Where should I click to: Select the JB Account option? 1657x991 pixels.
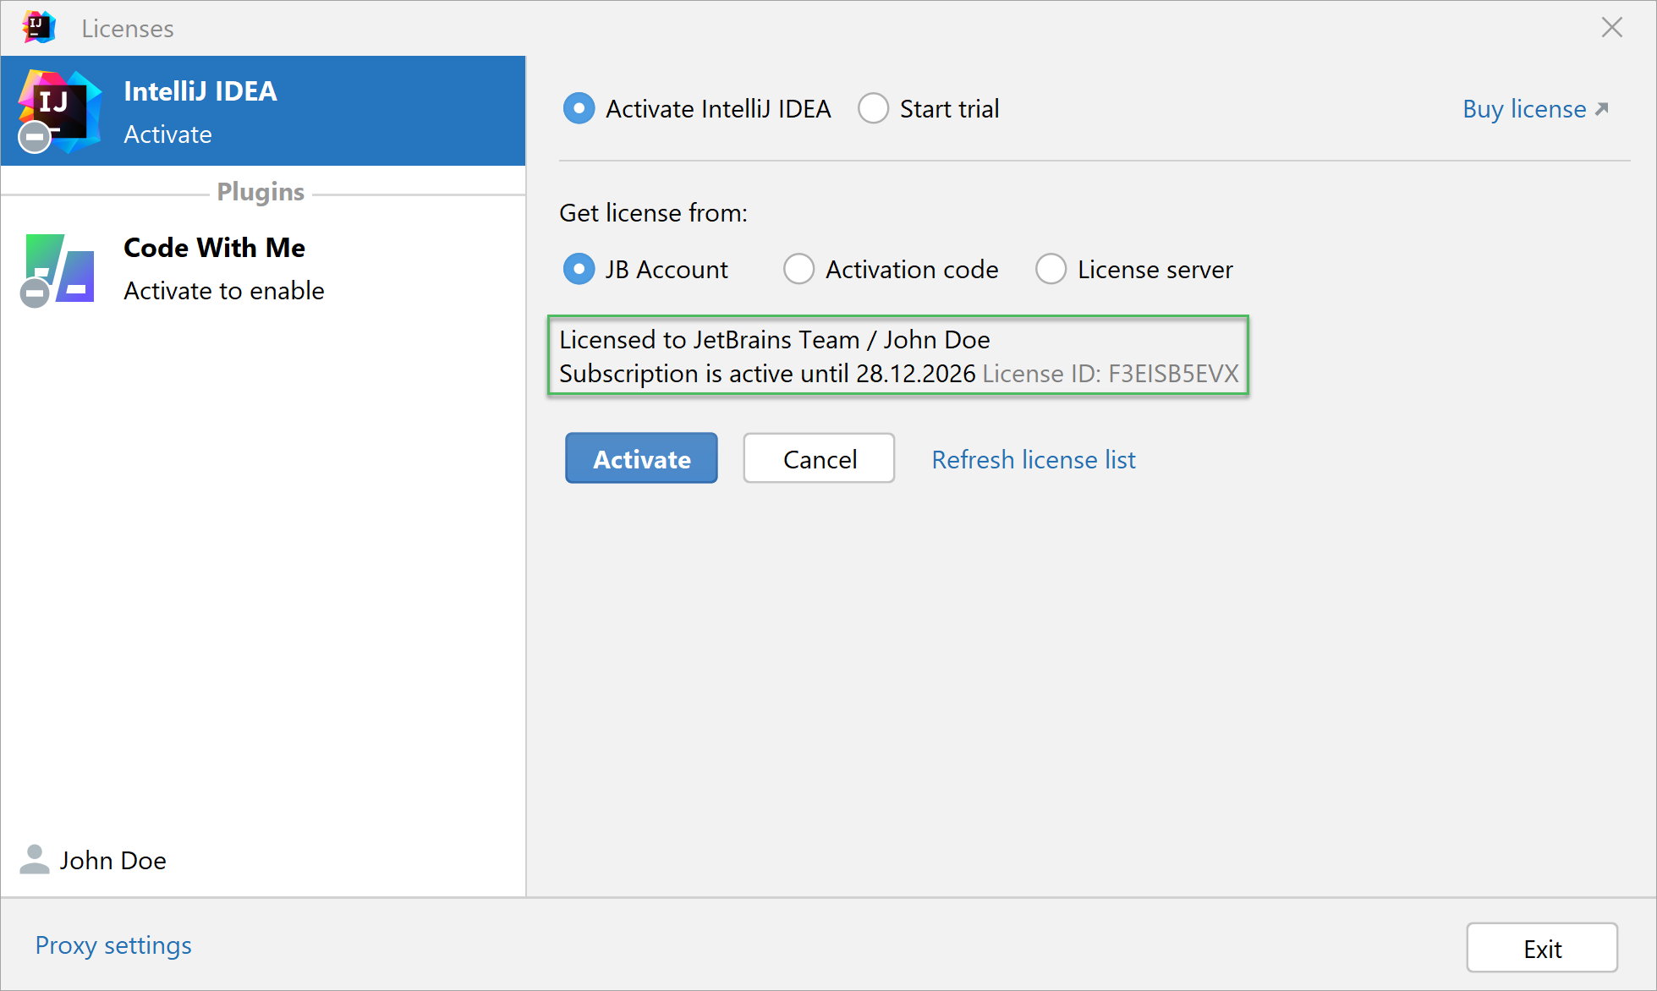tap(579, 269)
